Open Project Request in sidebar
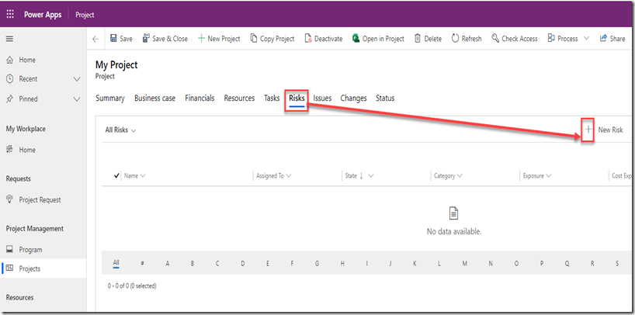 (40, 200)
